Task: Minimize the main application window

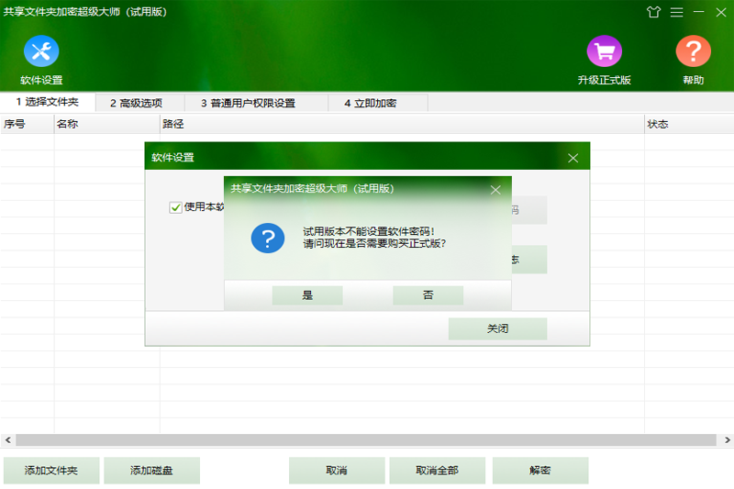Action: [699, 12]
